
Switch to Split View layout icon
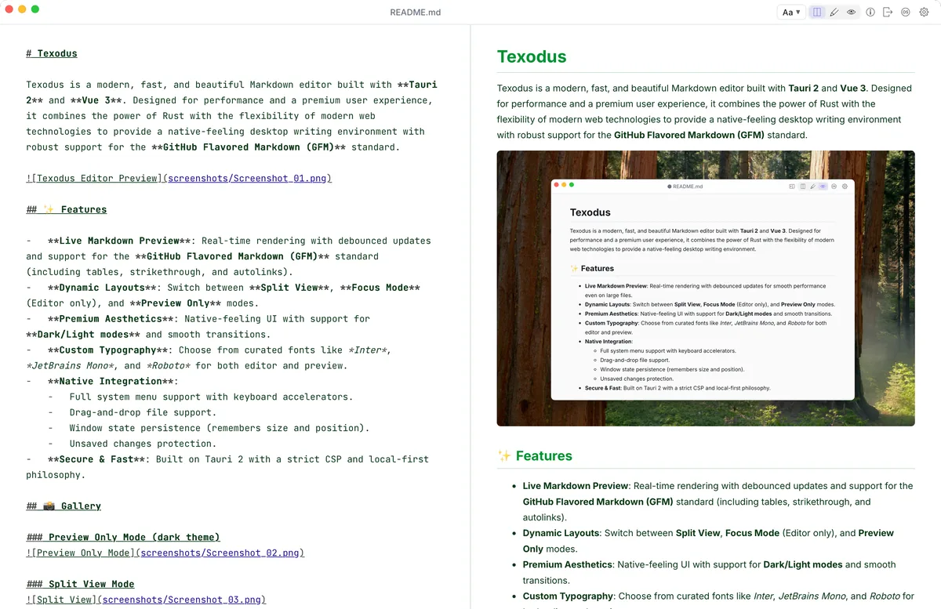pos(817,12)
